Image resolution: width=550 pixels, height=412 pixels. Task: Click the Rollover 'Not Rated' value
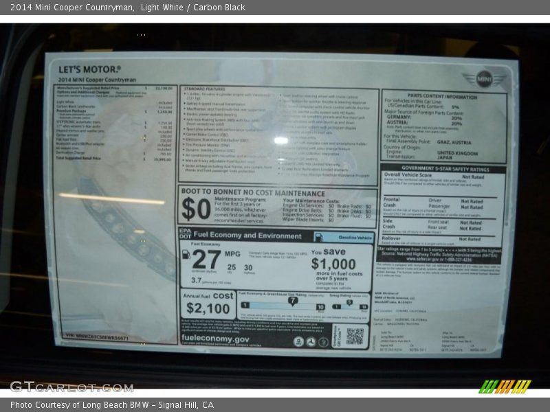point(470,239)
